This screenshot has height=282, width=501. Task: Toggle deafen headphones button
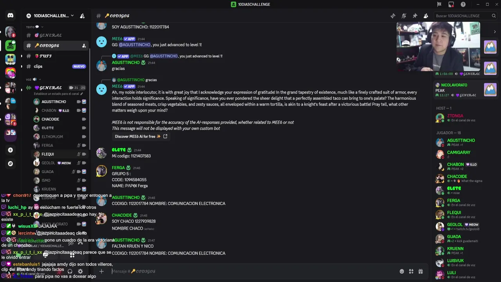pos(70,271)
